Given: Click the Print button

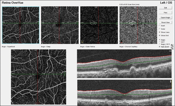Looking at the screenshot, I should click(165, 13).
